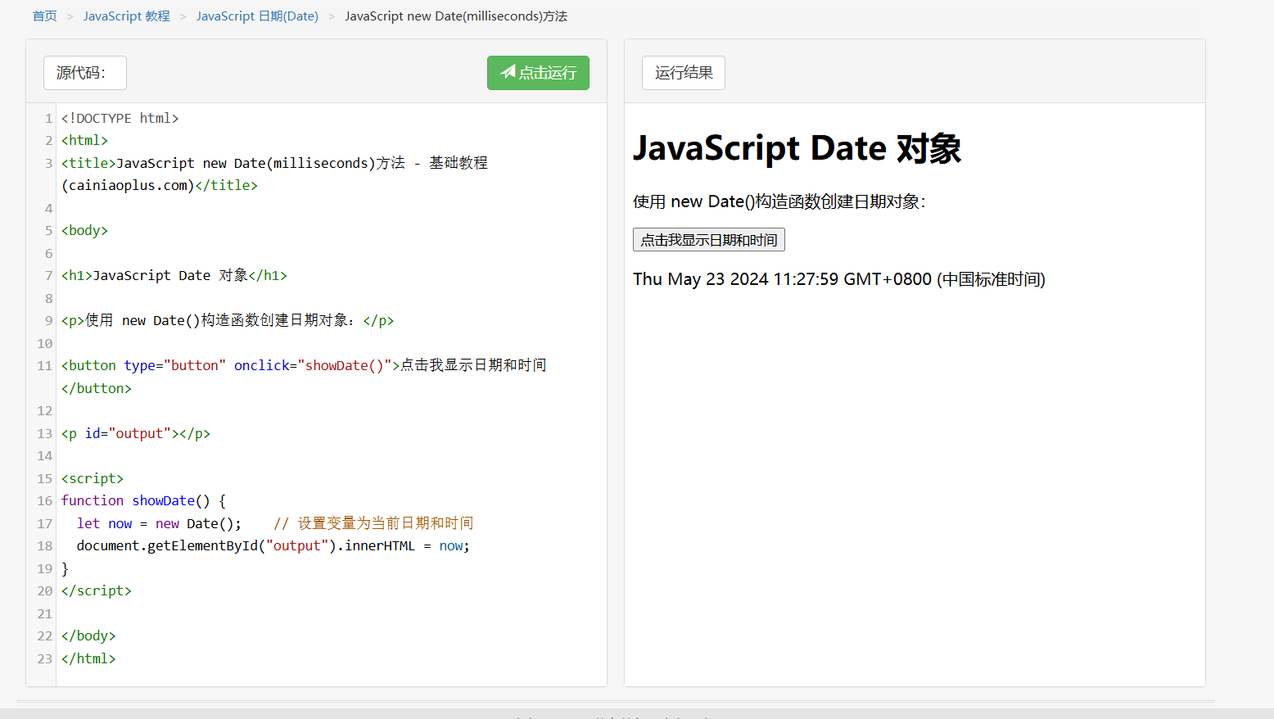
Task: Click paragraph 使用 new Date()构造函数创建日期对象 in results
Action: point(779,201)
